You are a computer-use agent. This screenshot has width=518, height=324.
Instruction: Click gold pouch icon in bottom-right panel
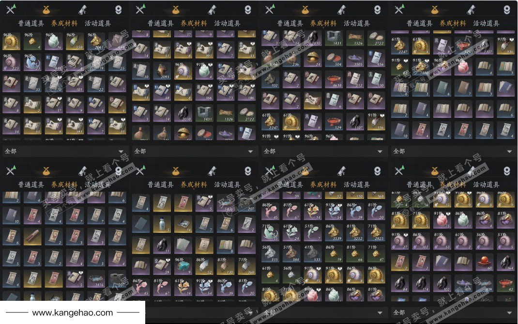click(435, 171)
